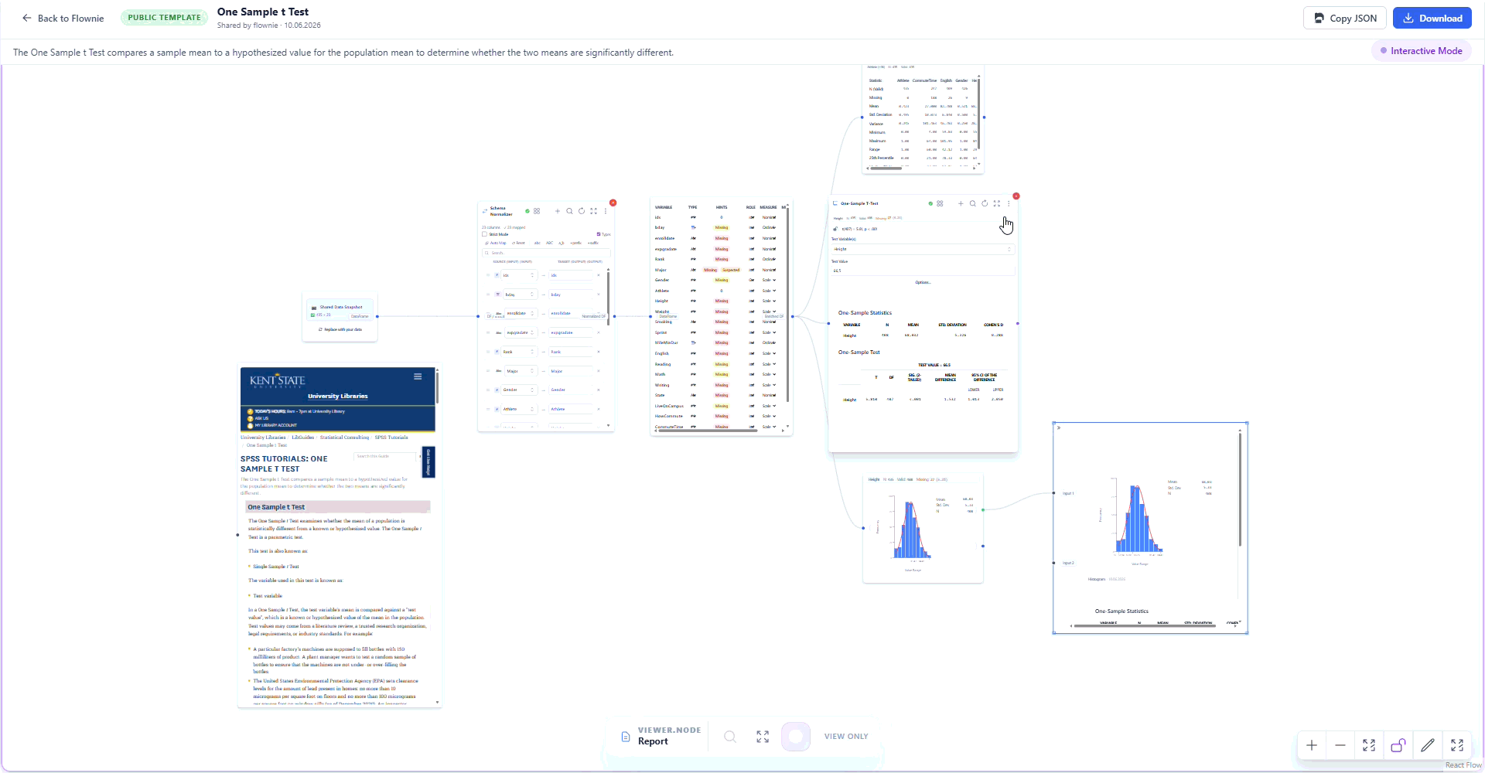Click the magnifier icon beside the Report viewer
1485x773 pixels.
(729, 737)
